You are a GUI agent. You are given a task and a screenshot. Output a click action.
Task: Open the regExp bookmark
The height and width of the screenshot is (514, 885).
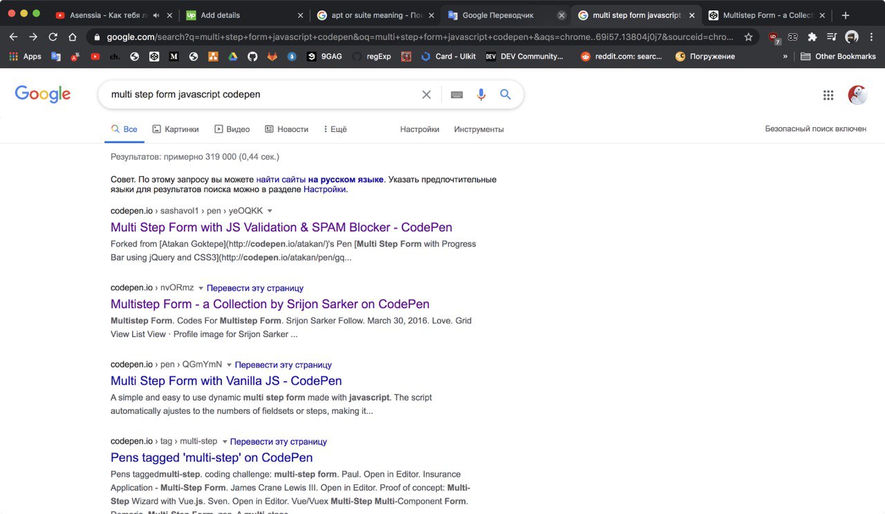(x=371, y=57)
